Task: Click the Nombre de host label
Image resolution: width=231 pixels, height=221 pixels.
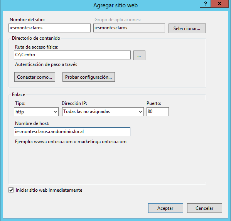Action: tap(32, 123)
